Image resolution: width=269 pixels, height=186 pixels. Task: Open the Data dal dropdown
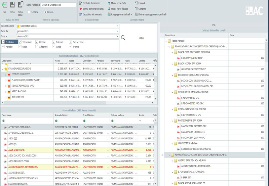[x=117, y=31]
